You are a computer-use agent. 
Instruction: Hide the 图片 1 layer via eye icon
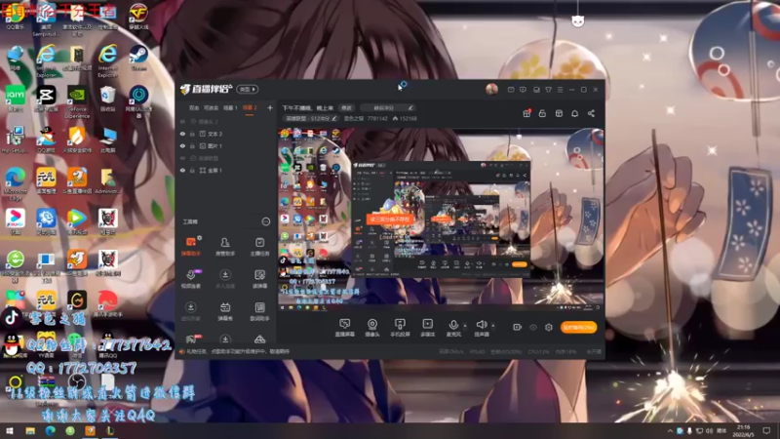click(182, 145)
